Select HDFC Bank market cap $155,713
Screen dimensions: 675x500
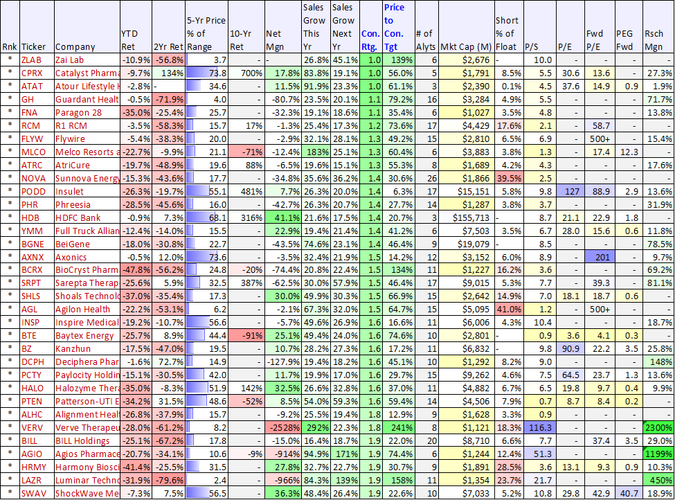click(x=466, y=218)
